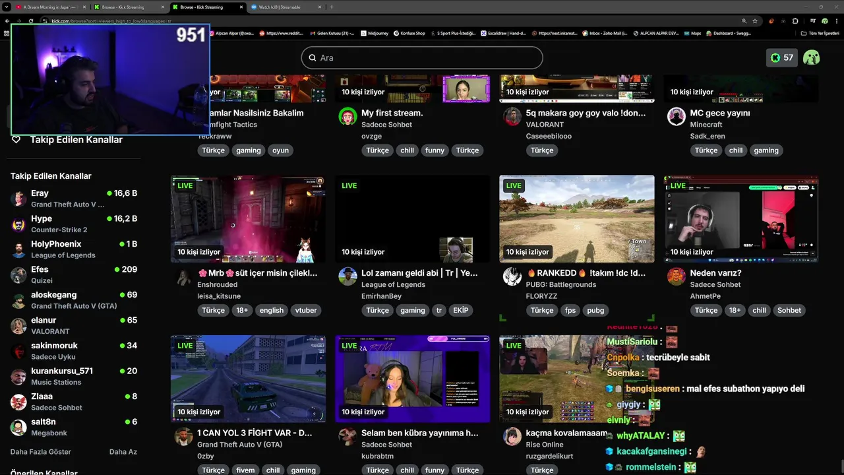Click the Ara search field

pos(422,58)
